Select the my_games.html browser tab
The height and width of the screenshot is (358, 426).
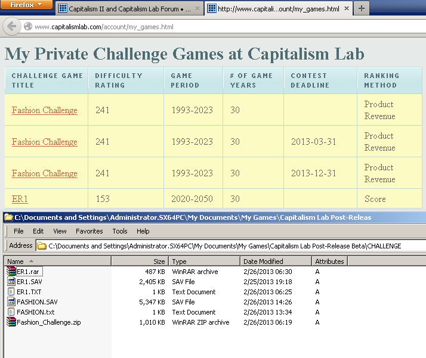point(279,9)
